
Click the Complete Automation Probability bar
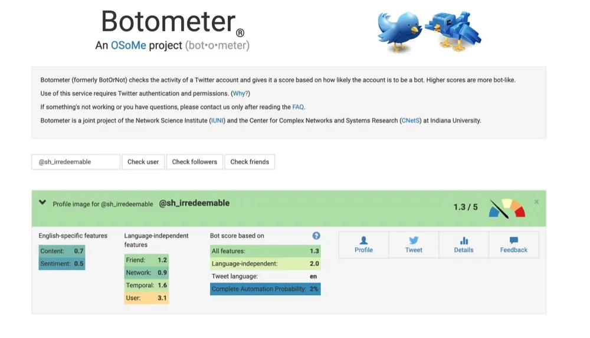[x=265, y=289]
